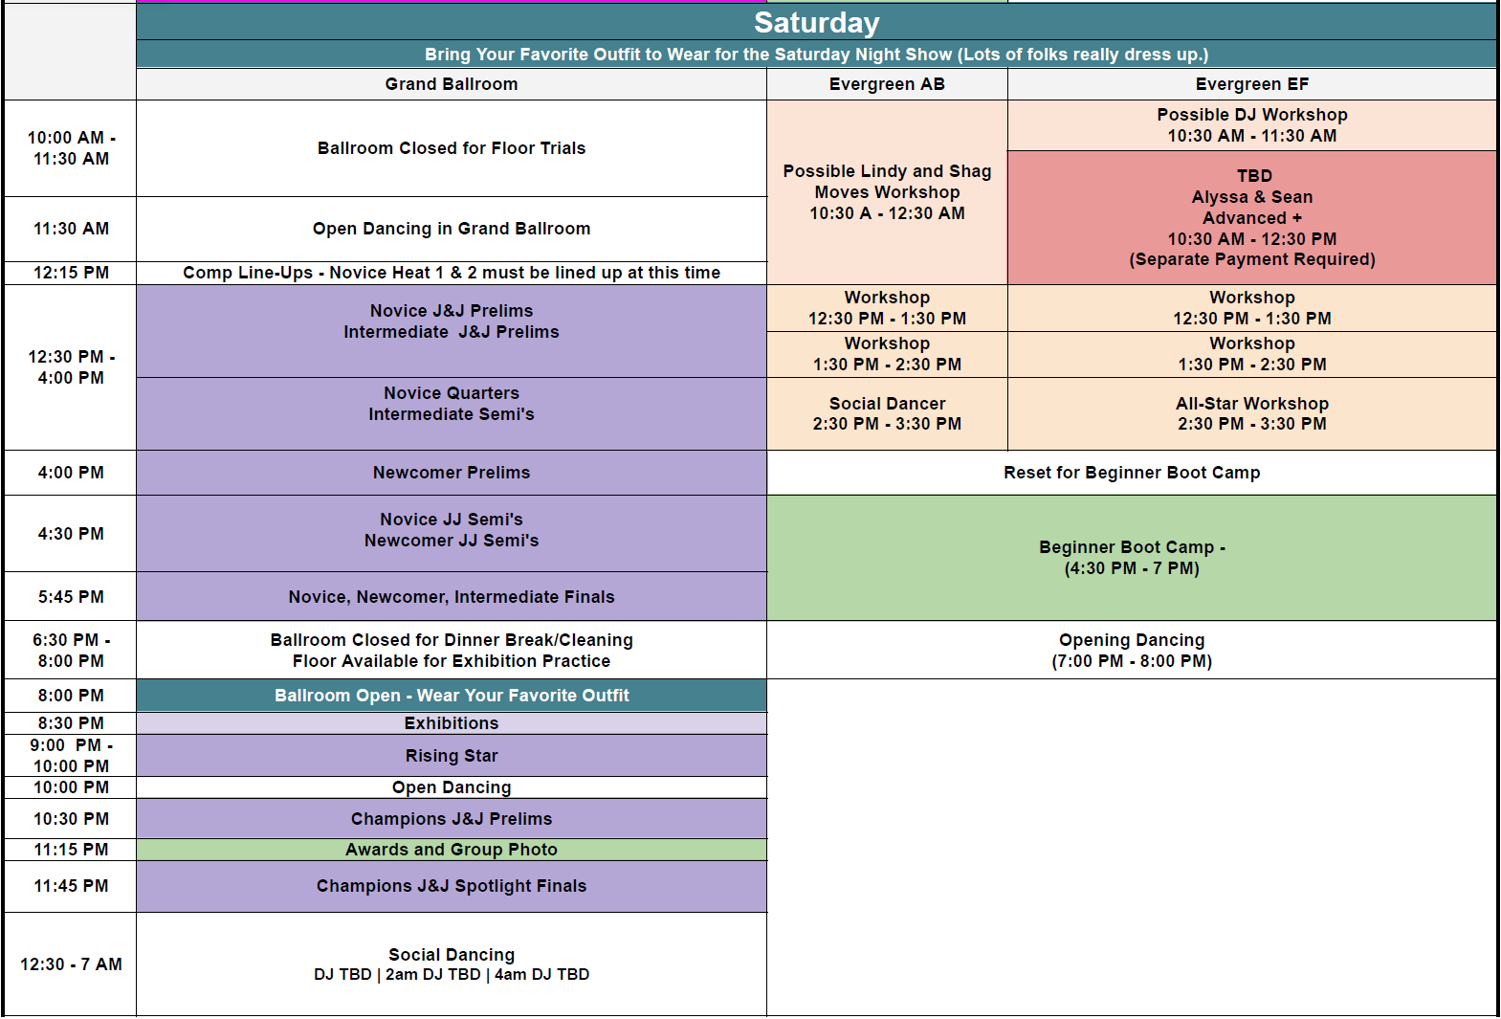Click the 11:30 AM time cell

pos(71,229)
